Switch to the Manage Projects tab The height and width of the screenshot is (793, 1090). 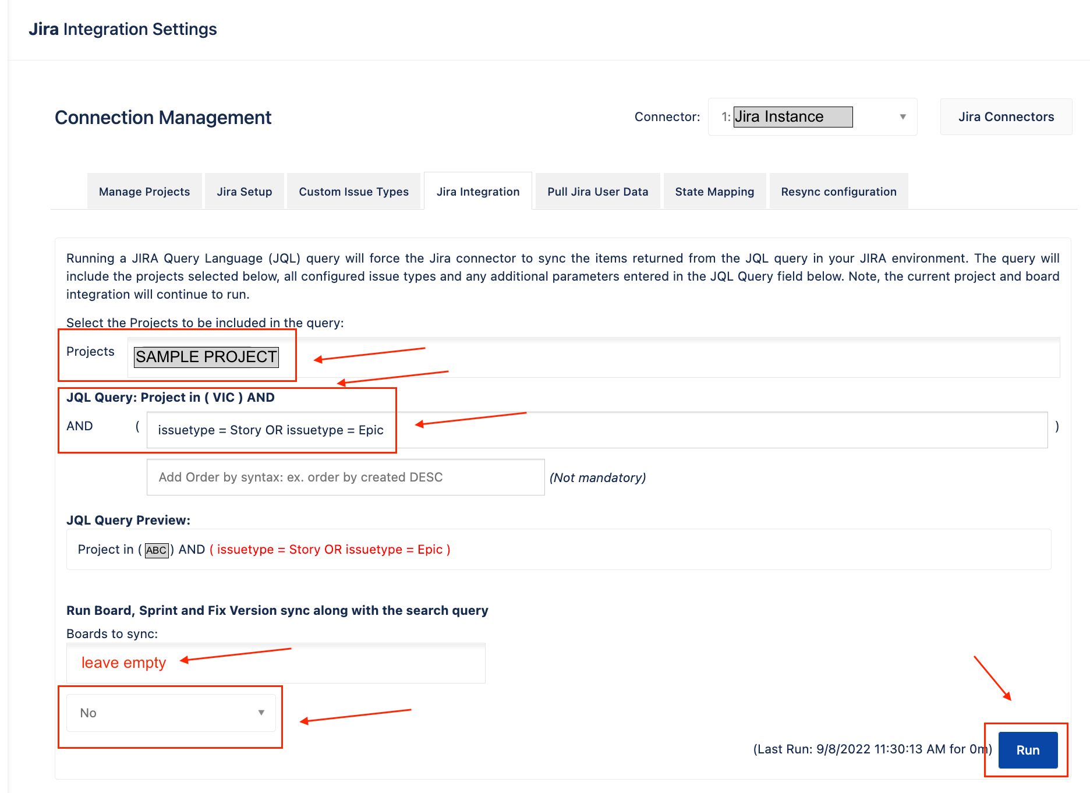144,192
